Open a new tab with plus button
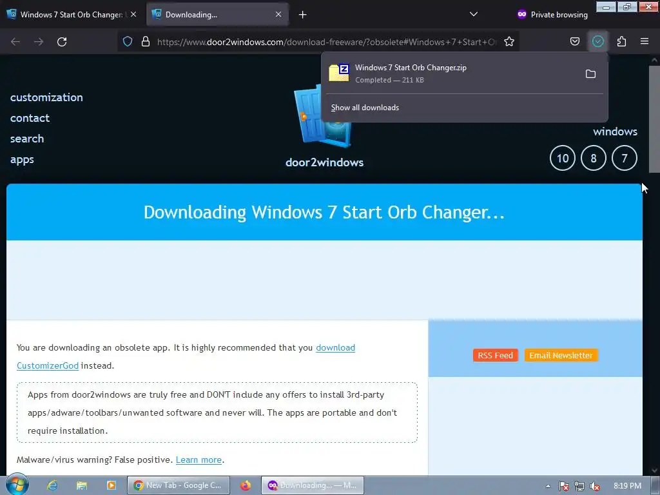660x495 pixels. [x=302, y=15]
